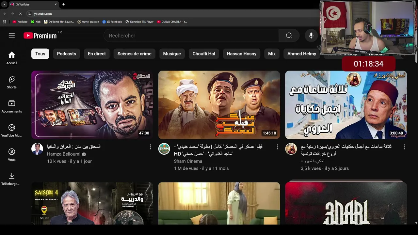The width and height of the screenshot is (418, 235).
Task: Click the 01:18:34 timer overlay
Action: click(369, 64)
